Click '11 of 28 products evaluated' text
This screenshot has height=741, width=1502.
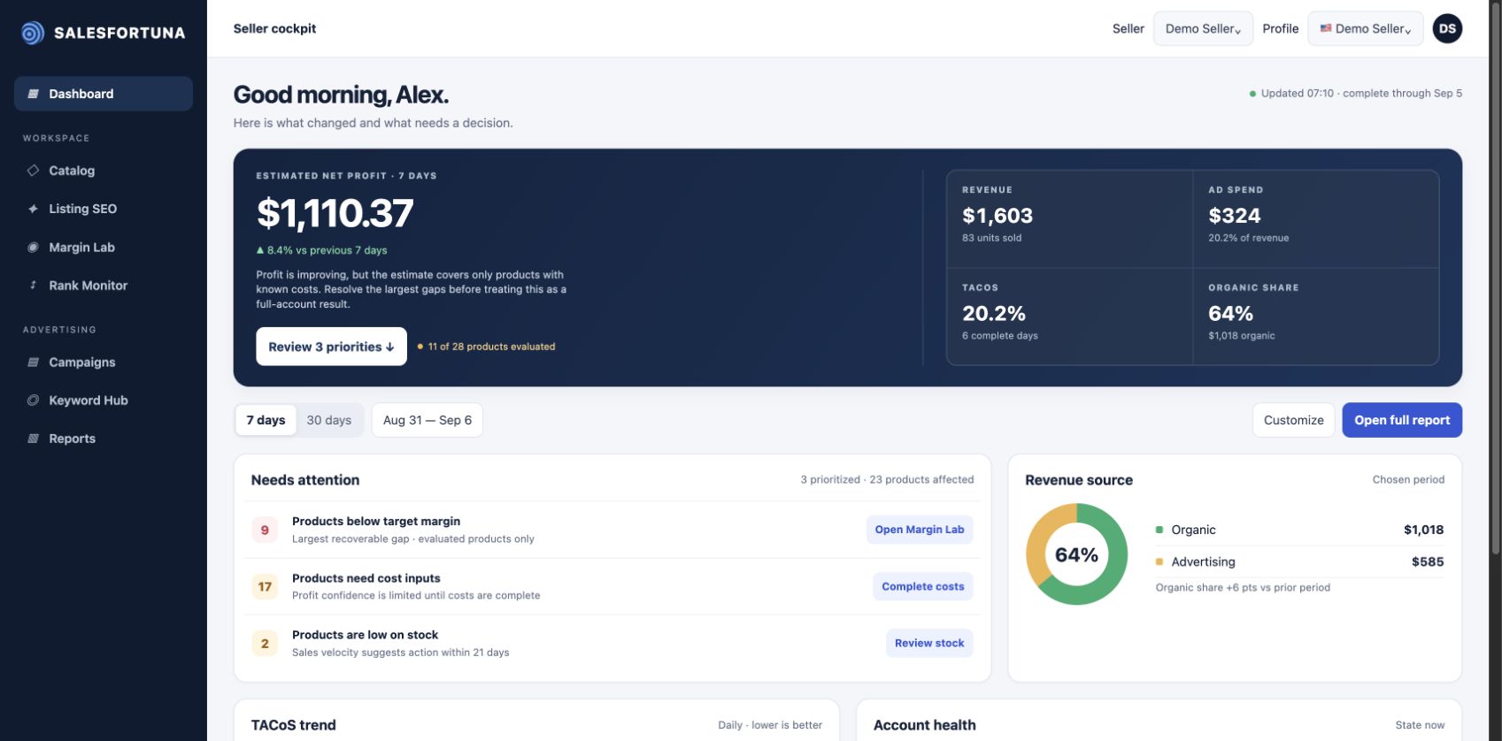point(491,347)
